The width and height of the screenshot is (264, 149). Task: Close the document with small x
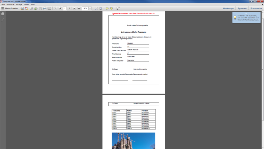(x=262, y=4)
